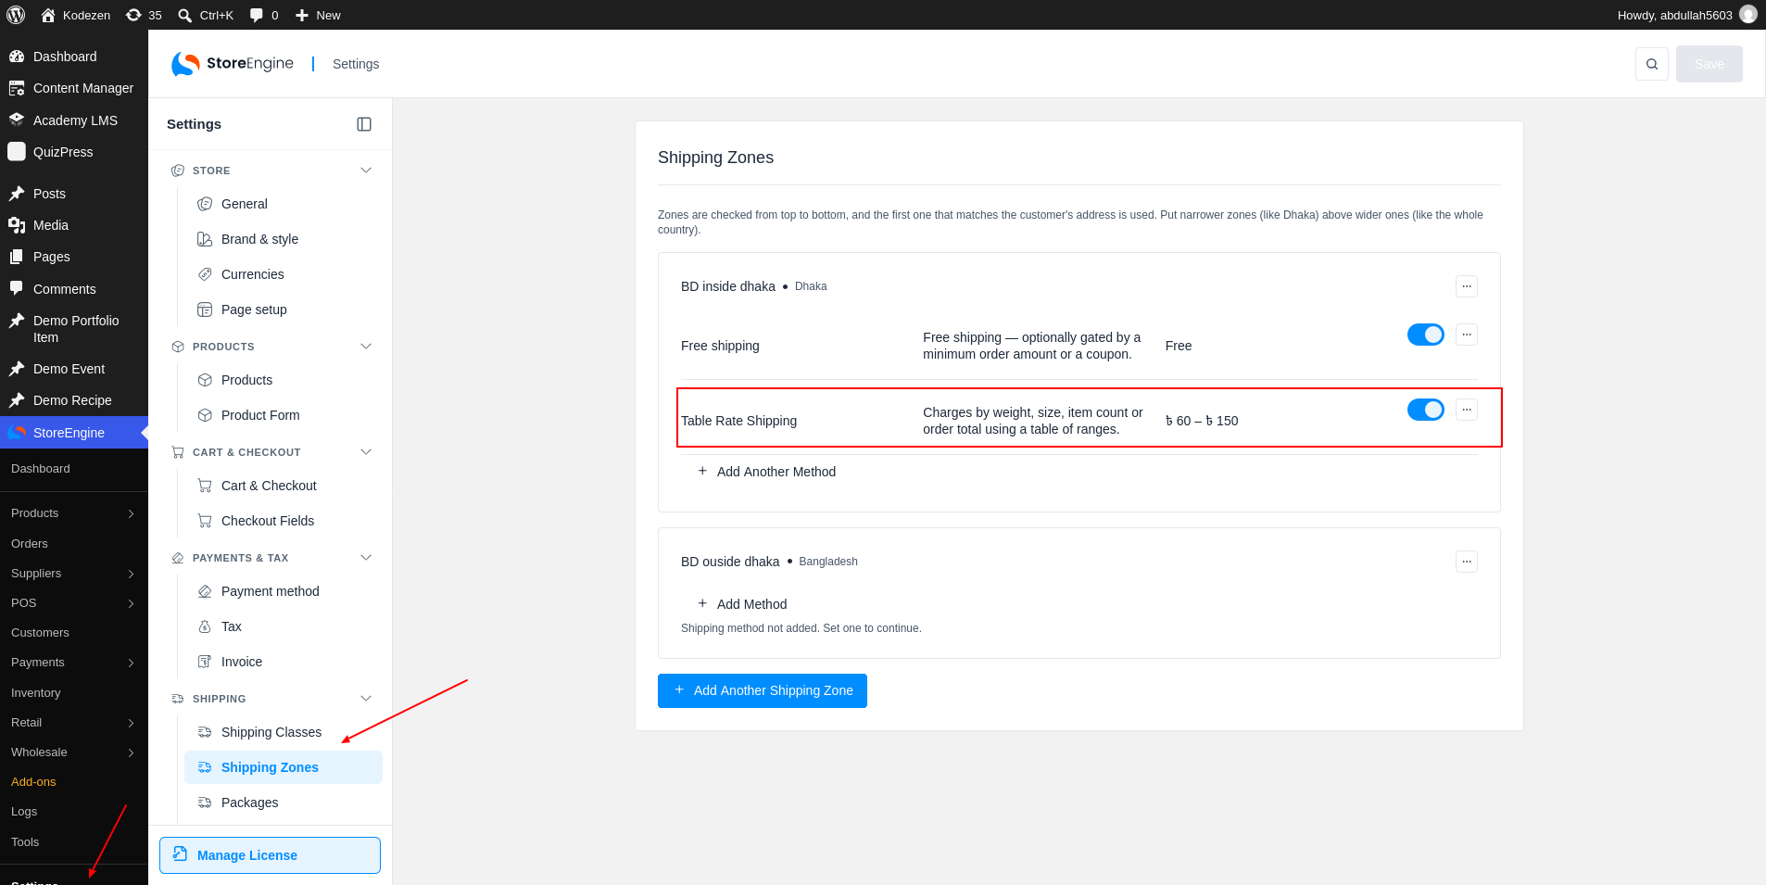Disable the Free shipping toggle

(1426, 335)
